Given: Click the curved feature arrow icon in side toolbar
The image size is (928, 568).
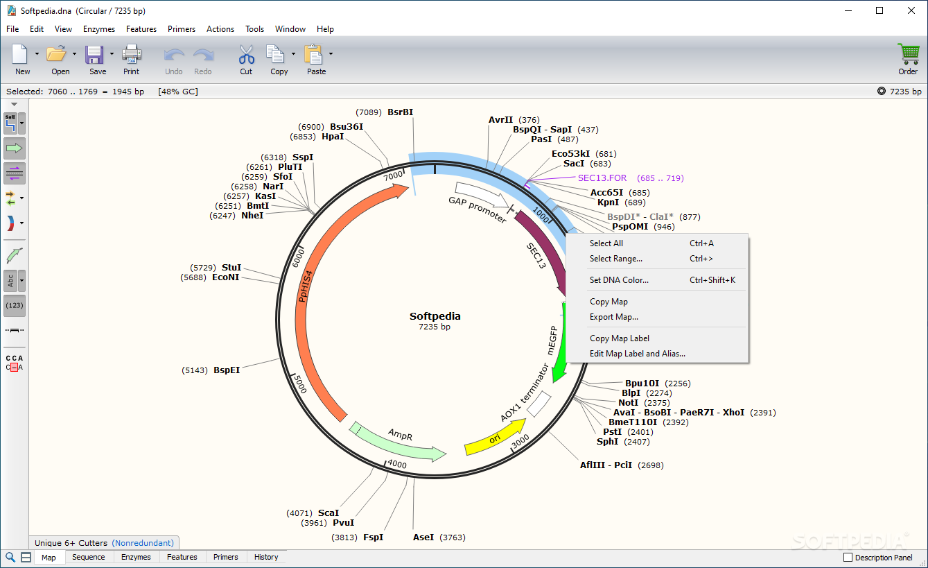Looking at the screenshot, I should coord(15,255).
